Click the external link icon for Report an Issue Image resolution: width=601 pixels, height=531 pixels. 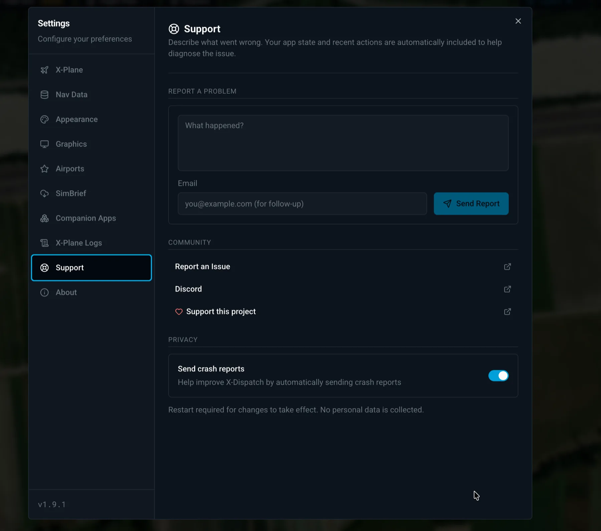point(507,267)
